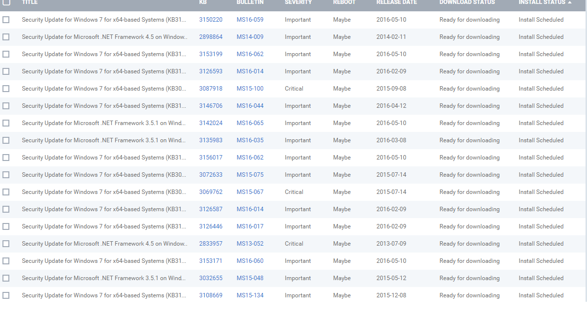Open KB link 2833957

pos(211,244)
